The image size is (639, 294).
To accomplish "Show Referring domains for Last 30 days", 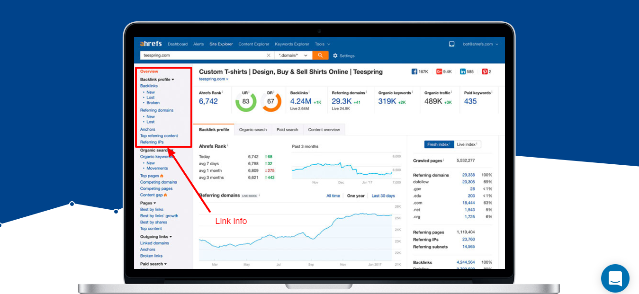I will (x=383, y=196).
